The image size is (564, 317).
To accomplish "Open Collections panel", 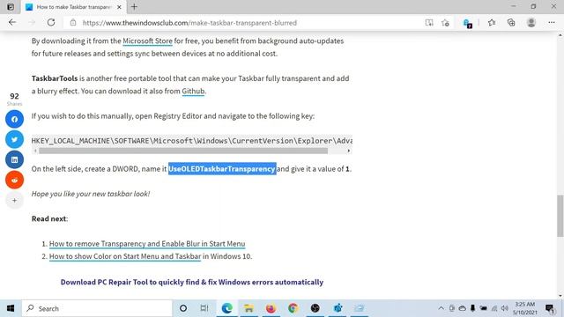I will [511, 23].
